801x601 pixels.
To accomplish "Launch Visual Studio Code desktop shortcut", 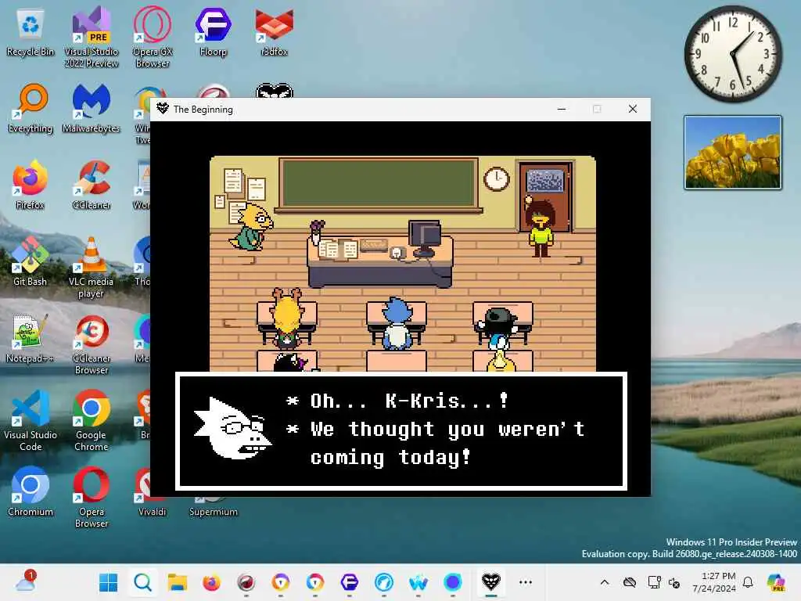I will [x=31, y=420].
